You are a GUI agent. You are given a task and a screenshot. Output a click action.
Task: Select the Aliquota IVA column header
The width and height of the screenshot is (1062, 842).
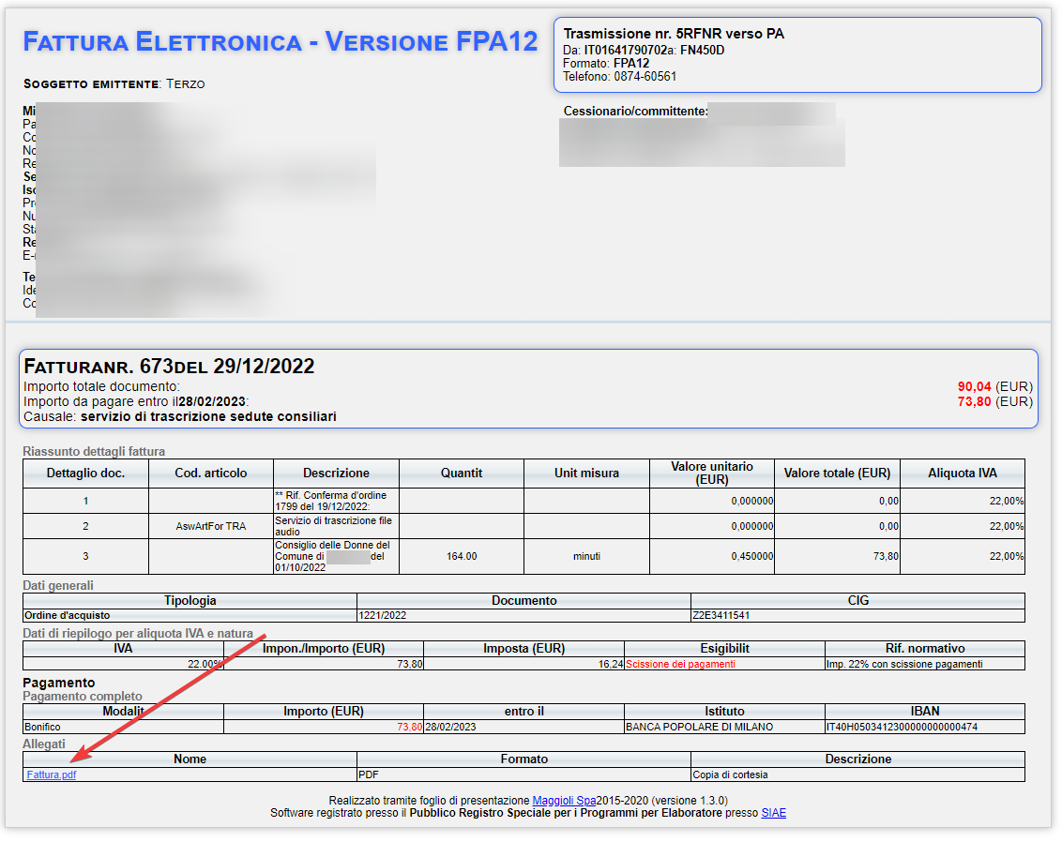coord(963,474)
